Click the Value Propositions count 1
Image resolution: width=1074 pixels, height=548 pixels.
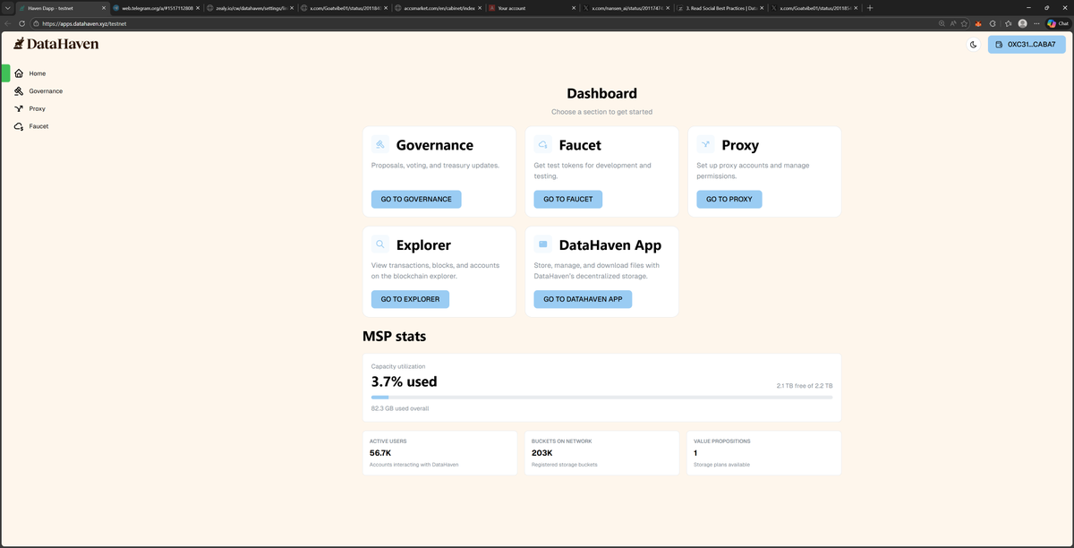pos(696,453)
